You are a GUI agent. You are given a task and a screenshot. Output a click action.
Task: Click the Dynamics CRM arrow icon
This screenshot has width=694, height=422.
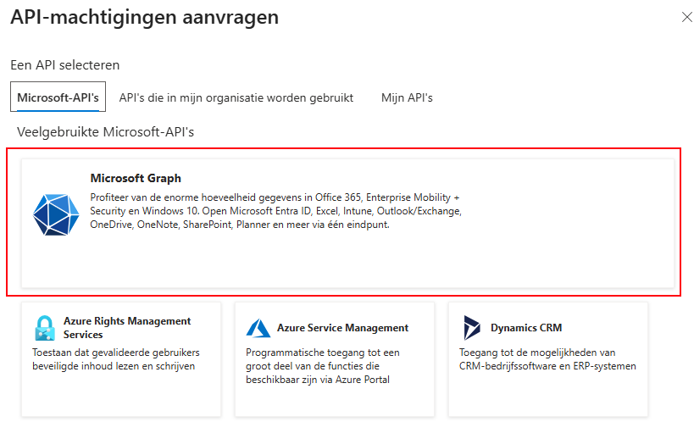point(472,328)
